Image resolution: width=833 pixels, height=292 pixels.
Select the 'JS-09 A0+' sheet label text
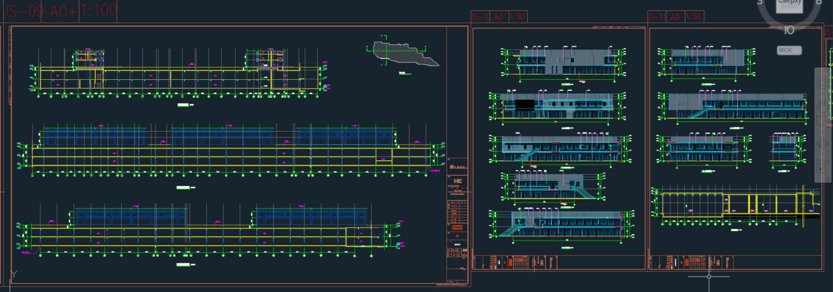(x=38, y=10)
